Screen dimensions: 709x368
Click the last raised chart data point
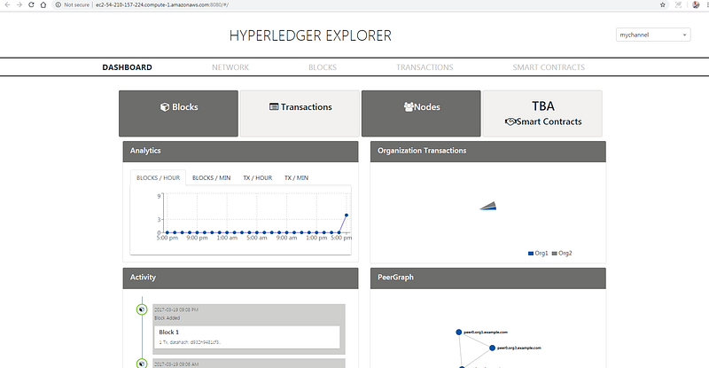pos(347,215)
